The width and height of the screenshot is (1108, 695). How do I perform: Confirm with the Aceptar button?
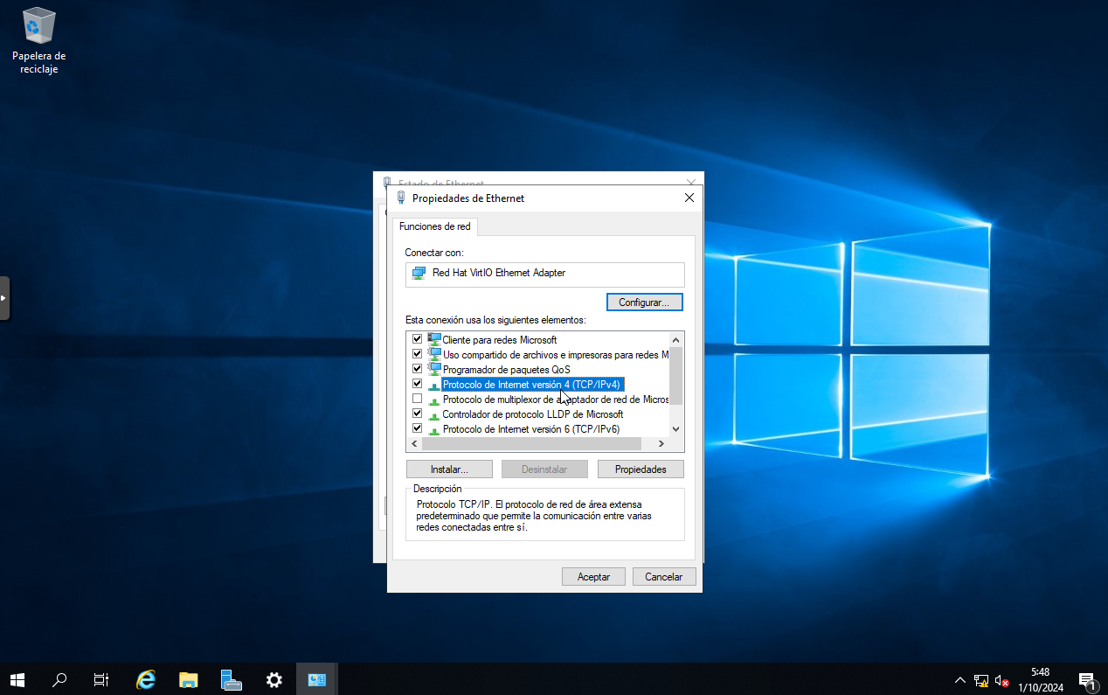(593, 577)
